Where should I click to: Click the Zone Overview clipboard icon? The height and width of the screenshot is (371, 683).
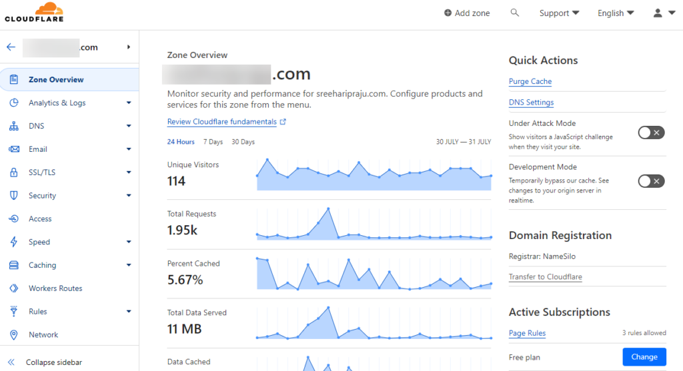pos(14,79)
